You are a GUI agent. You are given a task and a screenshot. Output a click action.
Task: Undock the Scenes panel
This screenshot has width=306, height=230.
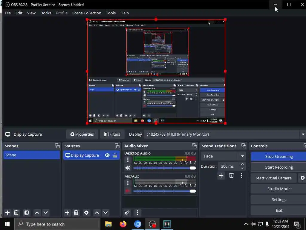pyautogui.click(x=57, y=146)
